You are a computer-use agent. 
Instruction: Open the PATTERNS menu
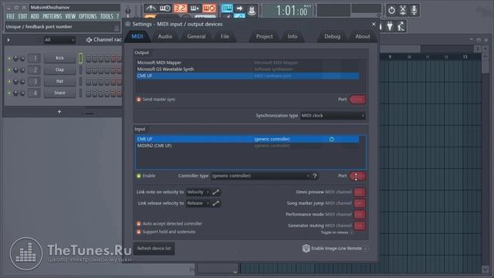(52, 16)
